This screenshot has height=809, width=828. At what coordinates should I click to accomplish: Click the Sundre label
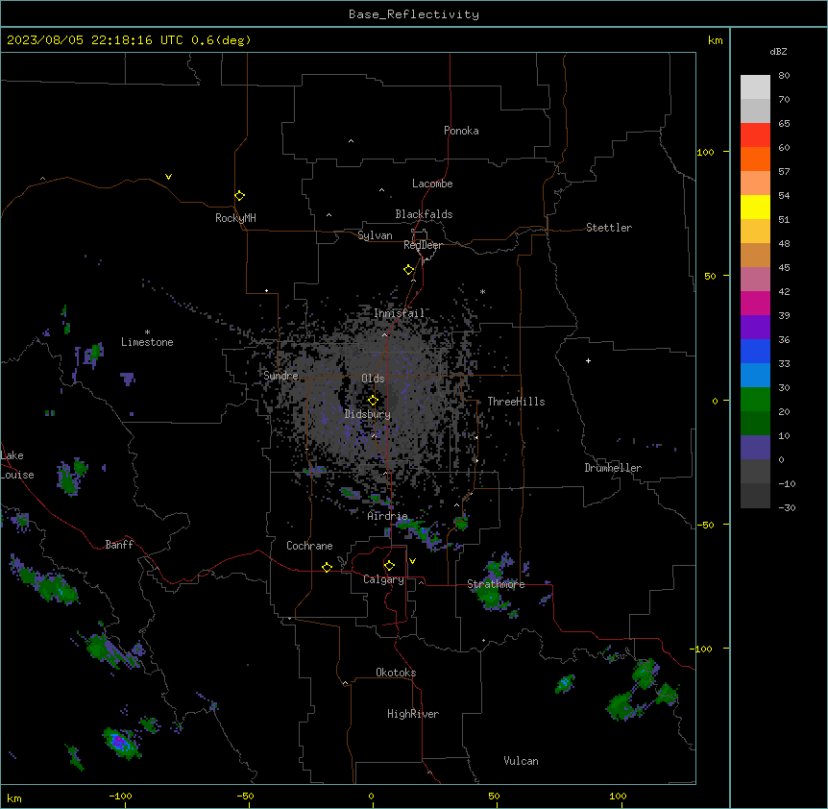pos(280,376)
